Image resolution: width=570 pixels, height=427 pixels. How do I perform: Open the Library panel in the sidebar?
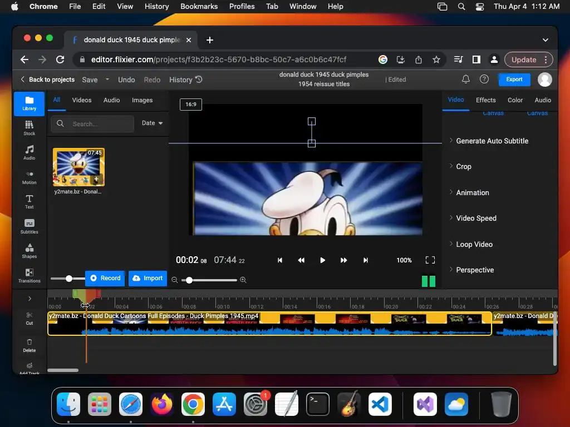pos(29,103)
